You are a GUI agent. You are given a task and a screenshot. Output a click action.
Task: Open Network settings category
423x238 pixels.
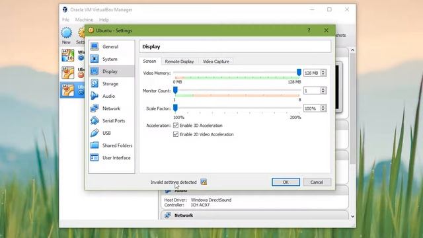(x=112, y=108)
